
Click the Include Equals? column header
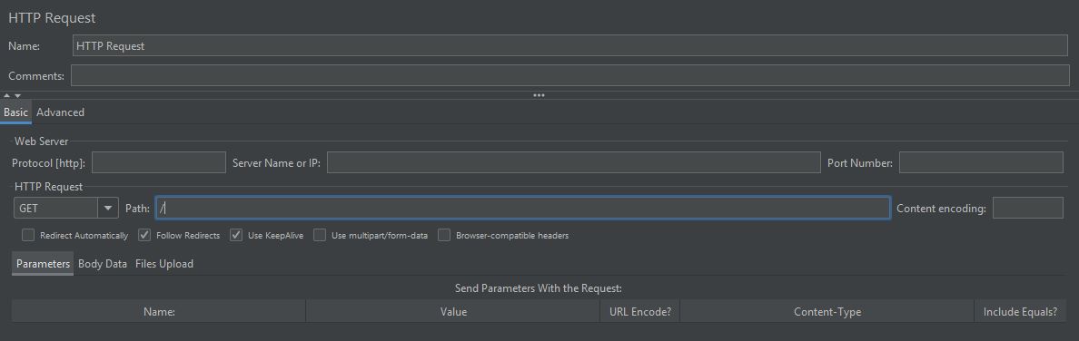coord(1021,311)
